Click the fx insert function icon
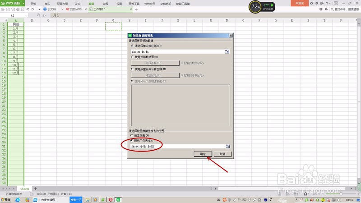This screenshot has width=361, height=203. pos(44,15)
